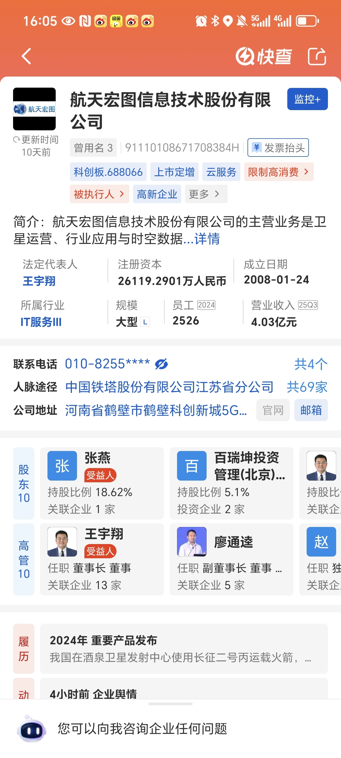
Task: Tap 受益人 badge under 张燕
Action: tap(100, 475)
